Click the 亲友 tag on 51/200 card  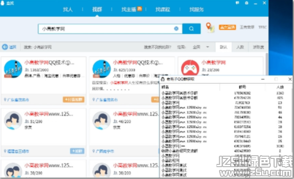28,127
